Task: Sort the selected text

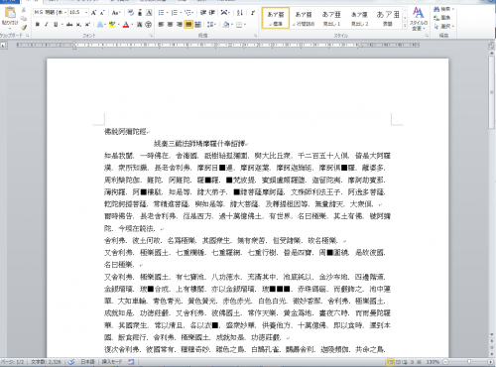Action: click(240, 13)
